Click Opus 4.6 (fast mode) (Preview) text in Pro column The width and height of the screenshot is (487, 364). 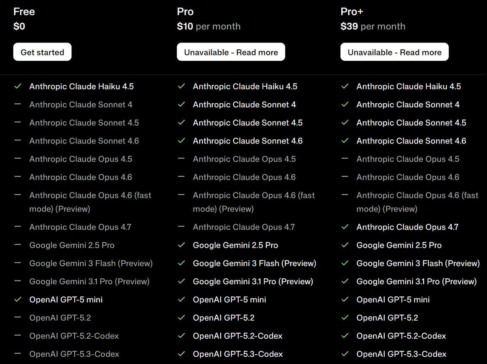(254, 202)
